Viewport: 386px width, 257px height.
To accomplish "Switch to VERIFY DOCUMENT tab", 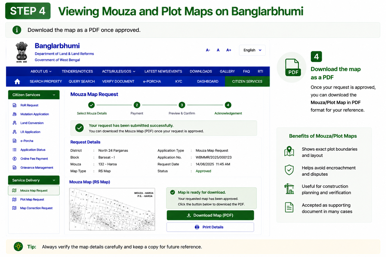I will 118,82.
